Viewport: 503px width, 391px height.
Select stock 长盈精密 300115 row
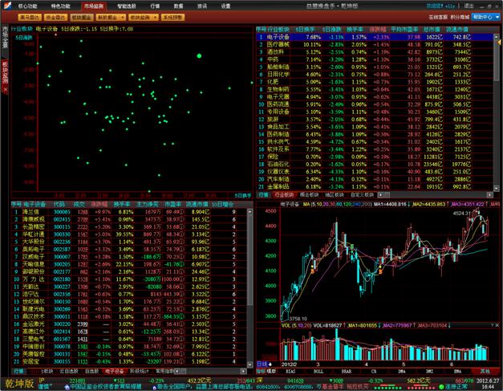(x=129, y=226)
